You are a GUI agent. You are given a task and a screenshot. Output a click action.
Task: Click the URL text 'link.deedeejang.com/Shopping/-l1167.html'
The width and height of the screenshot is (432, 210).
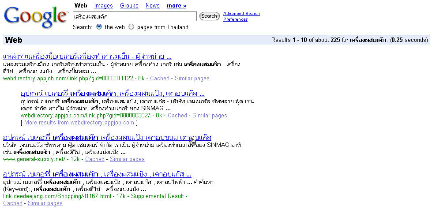coord(57,196)
